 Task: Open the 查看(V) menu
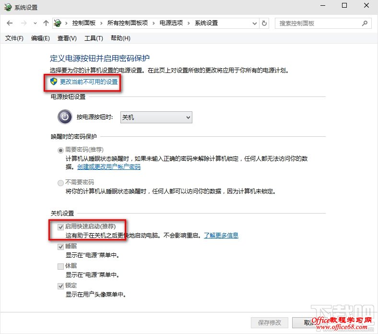67,38
